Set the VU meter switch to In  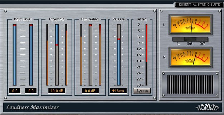pos(178,39)
